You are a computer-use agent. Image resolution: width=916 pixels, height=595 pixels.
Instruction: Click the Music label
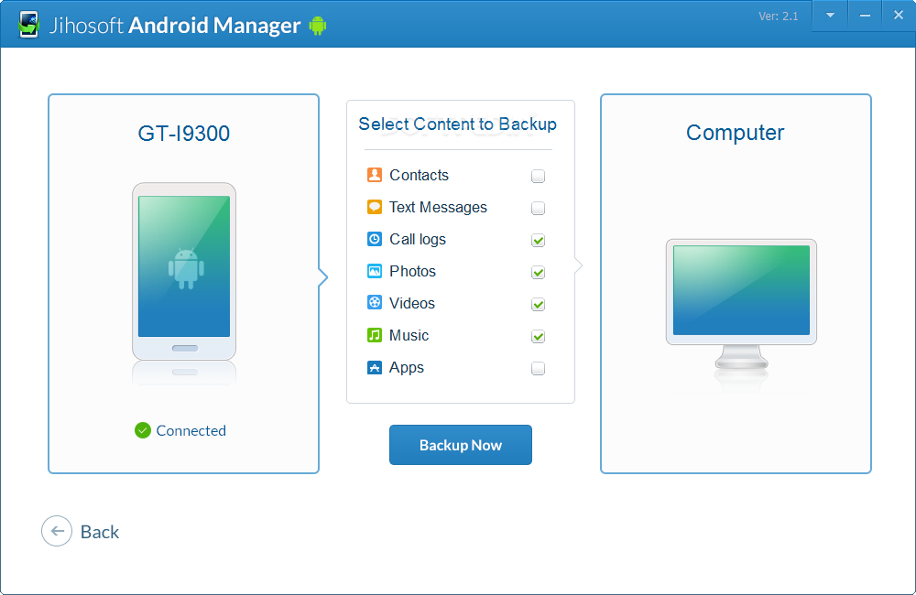[x=409, y=335]
